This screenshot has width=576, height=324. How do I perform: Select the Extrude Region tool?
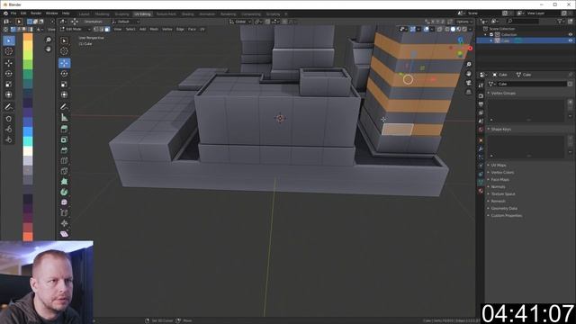(64, 129)
